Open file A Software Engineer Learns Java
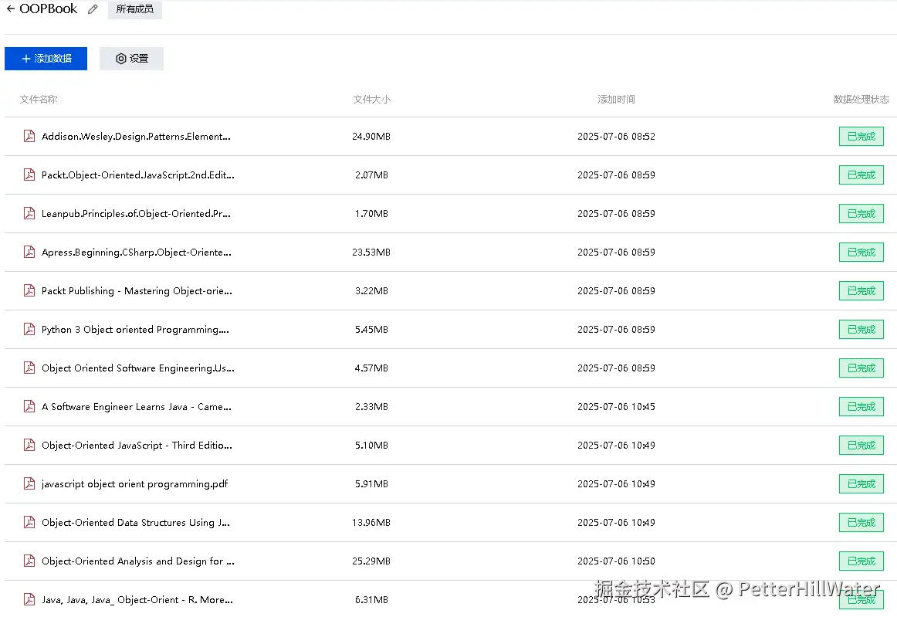The height and width of the screenshot is (617, 897). (x=136, y=407)
